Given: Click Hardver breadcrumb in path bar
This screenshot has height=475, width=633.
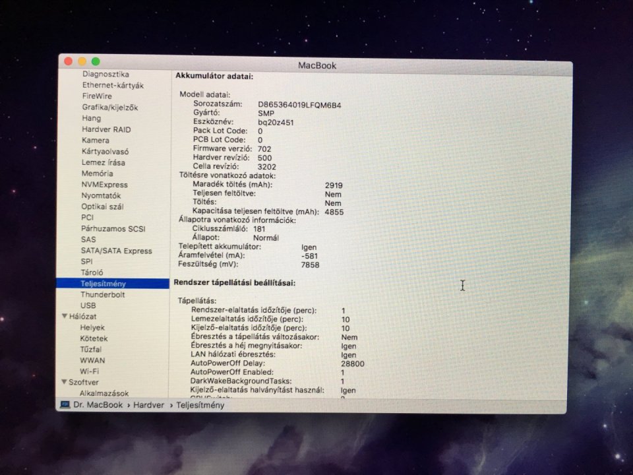Looking at the screenshot, I should pos(148,404).
